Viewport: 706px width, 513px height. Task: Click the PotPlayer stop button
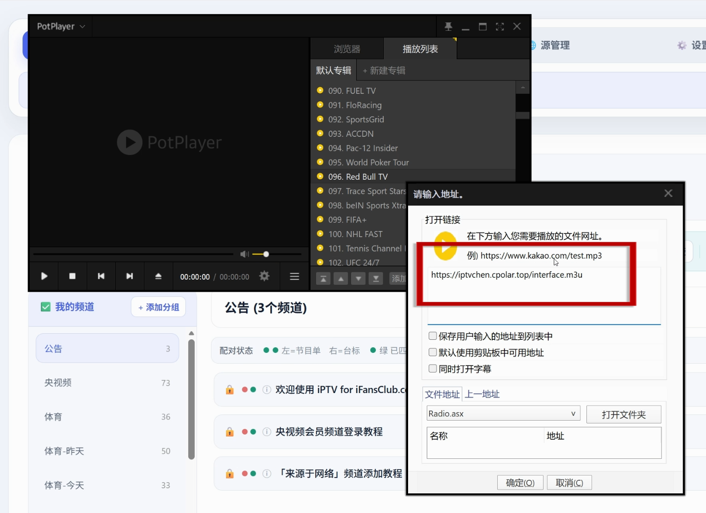(72, 276)
